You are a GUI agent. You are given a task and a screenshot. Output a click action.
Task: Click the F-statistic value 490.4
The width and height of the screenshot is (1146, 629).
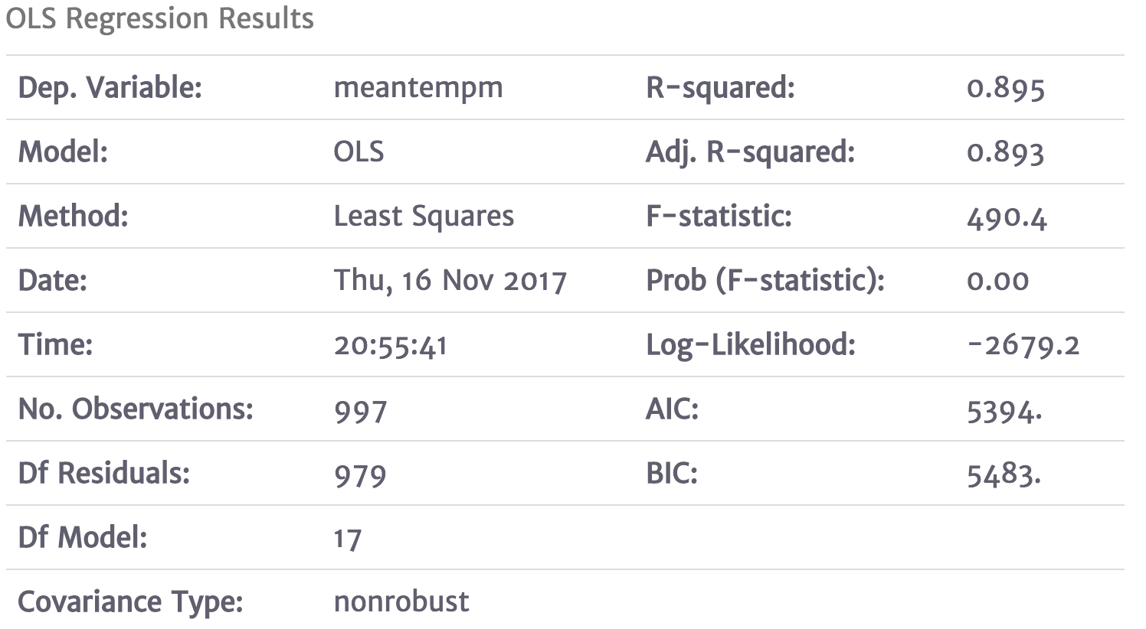click(1007, 217)
